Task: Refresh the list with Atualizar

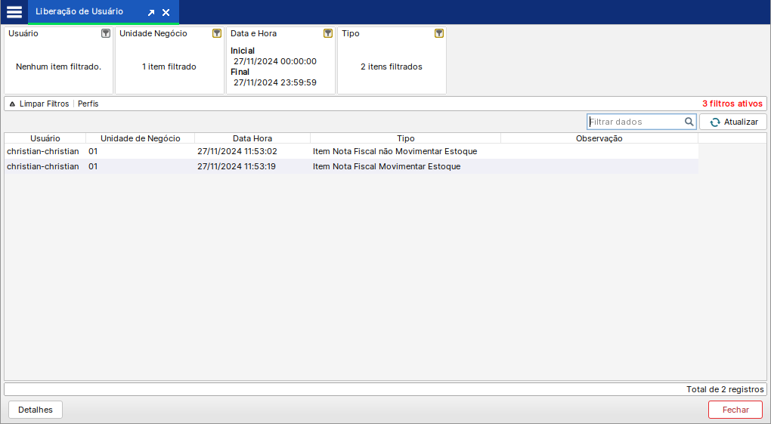Action: click(733, 122)
